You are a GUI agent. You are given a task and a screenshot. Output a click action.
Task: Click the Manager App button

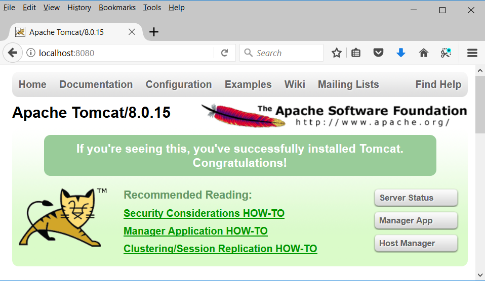pos(416,220)
